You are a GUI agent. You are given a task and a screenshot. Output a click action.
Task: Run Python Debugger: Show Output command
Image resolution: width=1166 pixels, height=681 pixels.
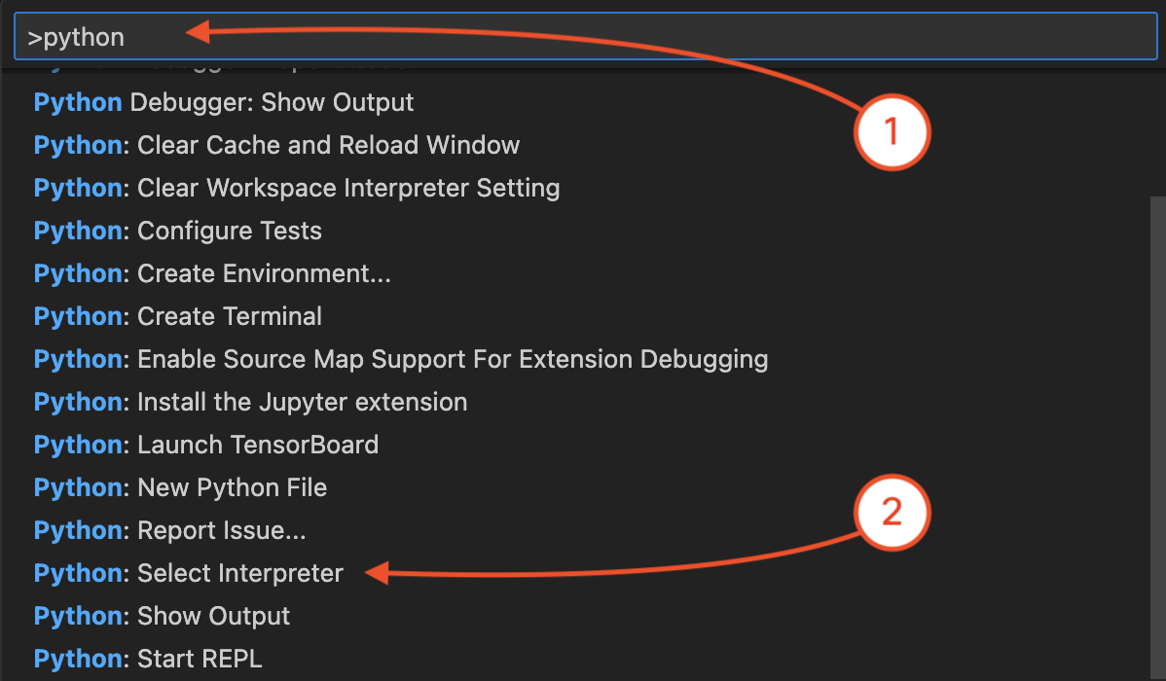(x=224, y=102)
